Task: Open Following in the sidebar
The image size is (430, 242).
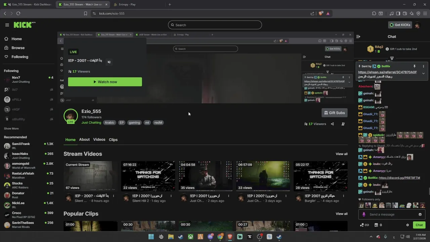Action: point(20,57)
